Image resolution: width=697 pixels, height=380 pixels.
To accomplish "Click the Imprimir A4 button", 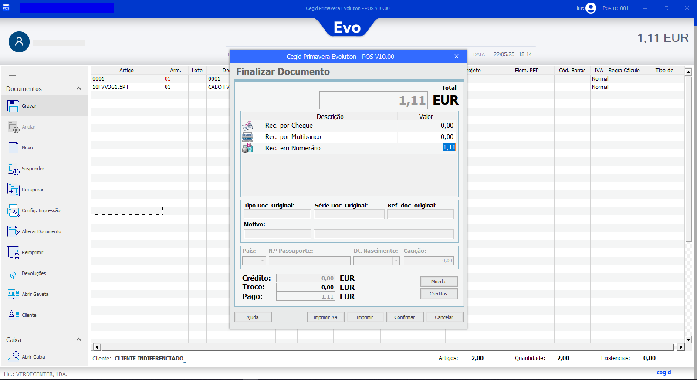I will 325,317.
